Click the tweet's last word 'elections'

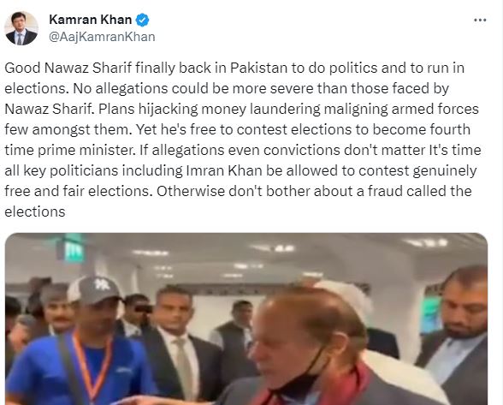pos(35,211)
